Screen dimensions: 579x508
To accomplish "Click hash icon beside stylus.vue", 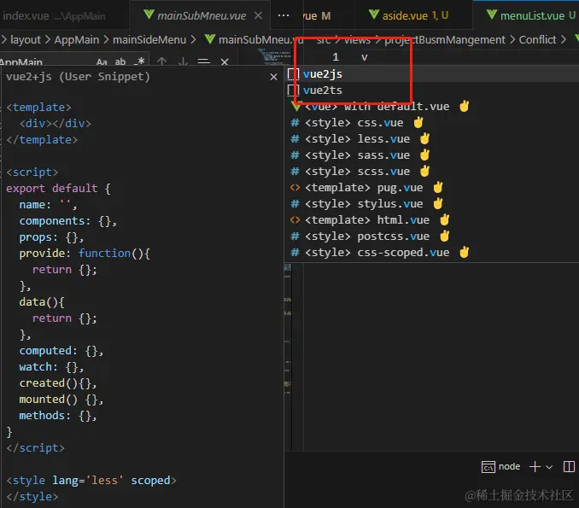I will click(295, 204).
